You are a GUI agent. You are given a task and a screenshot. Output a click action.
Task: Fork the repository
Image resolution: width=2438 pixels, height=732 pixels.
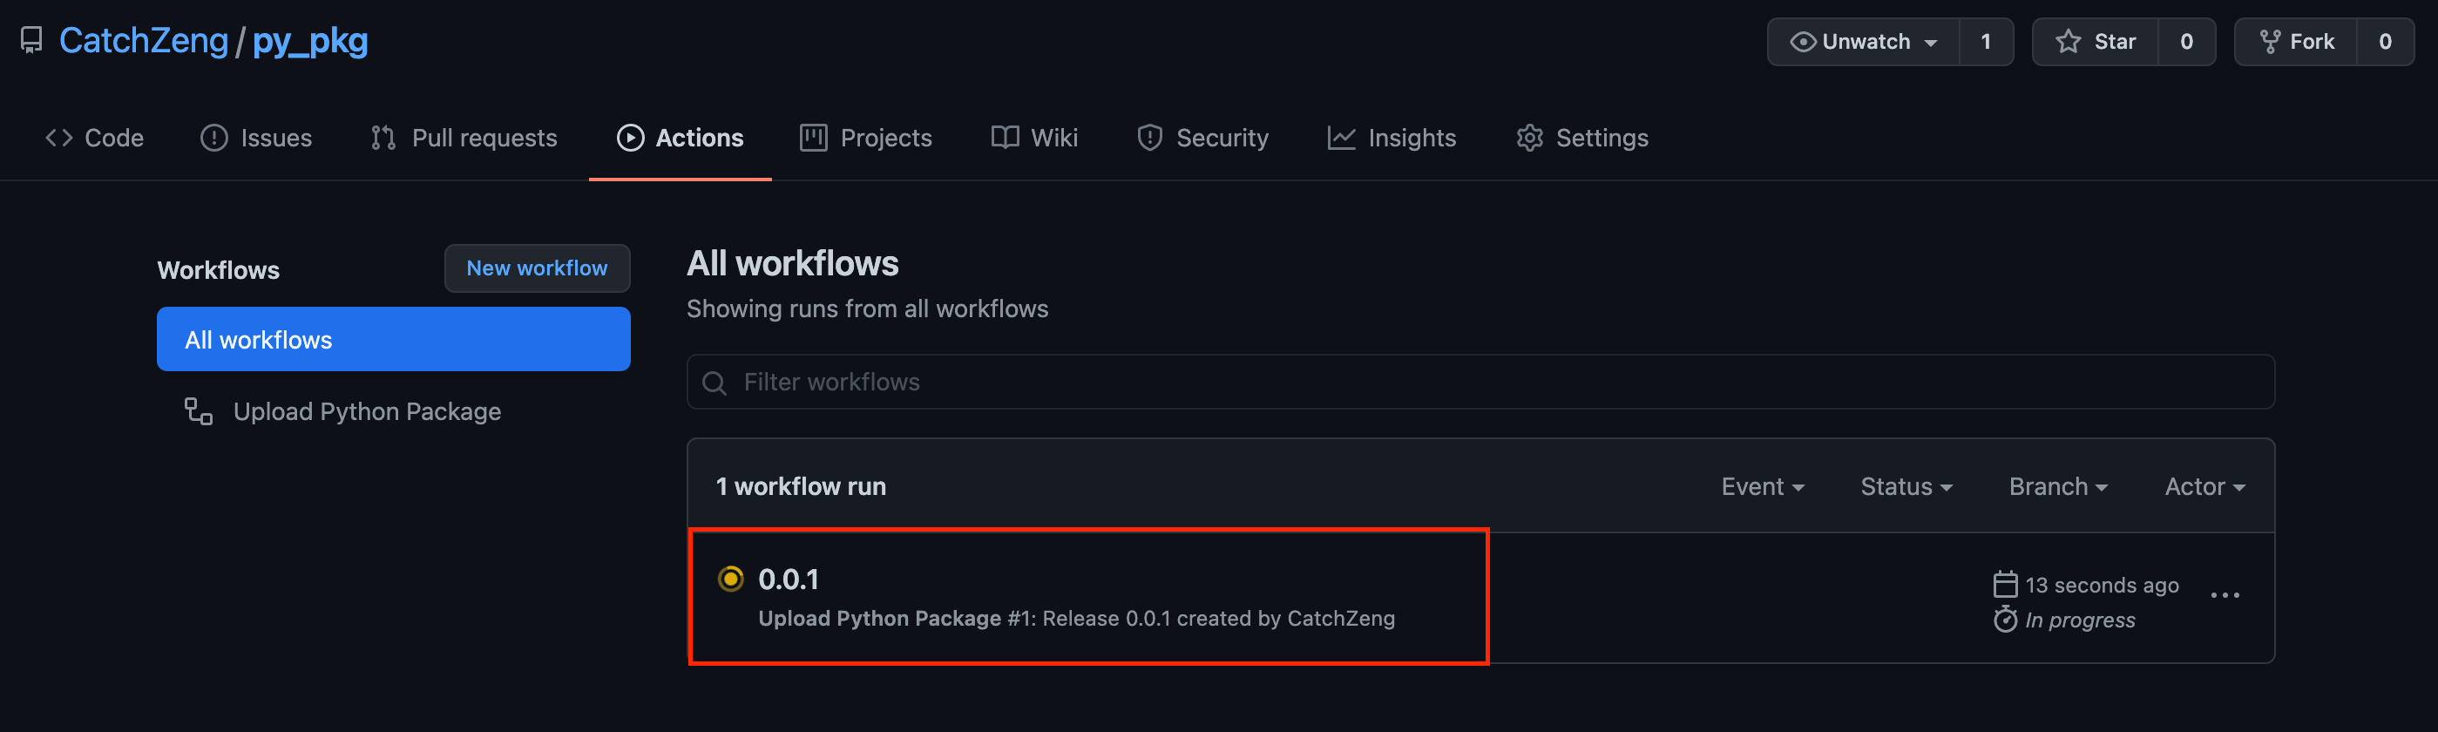[2296, 42]
